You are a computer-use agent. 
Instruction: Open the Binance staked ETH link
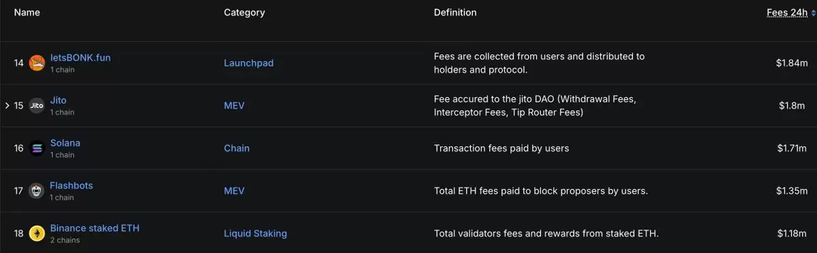click(x=95, y=228)
